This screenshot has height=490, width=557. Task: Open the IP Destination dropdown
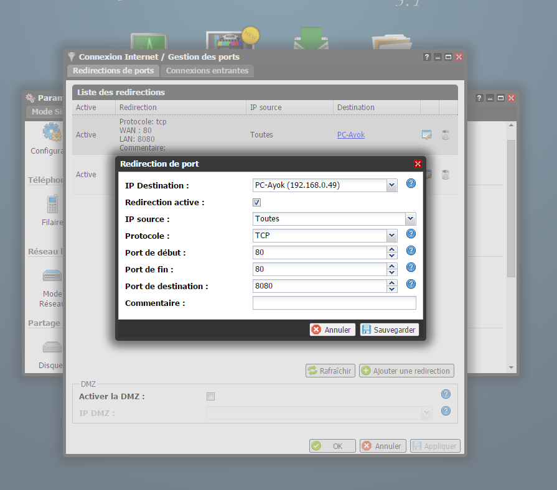pyautogui.click(x=391, y=185)
